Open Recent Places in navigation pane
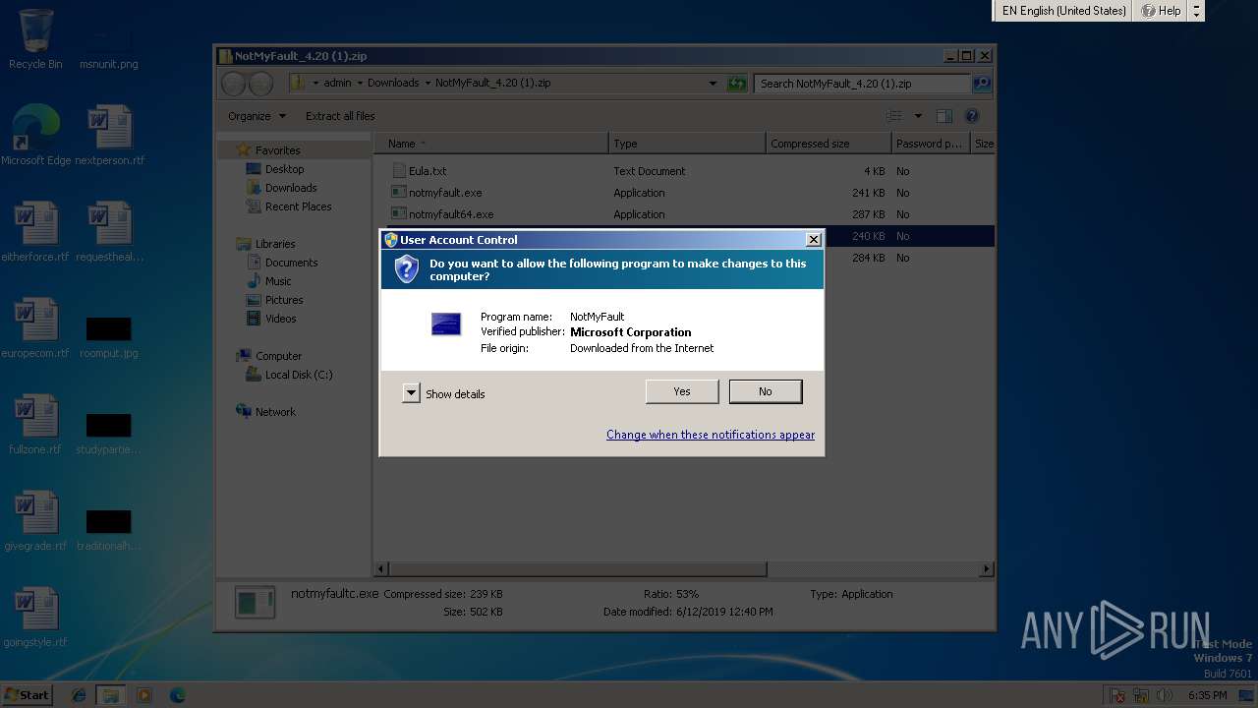Screen dimensions: 1258x708 tap(298, 206)
